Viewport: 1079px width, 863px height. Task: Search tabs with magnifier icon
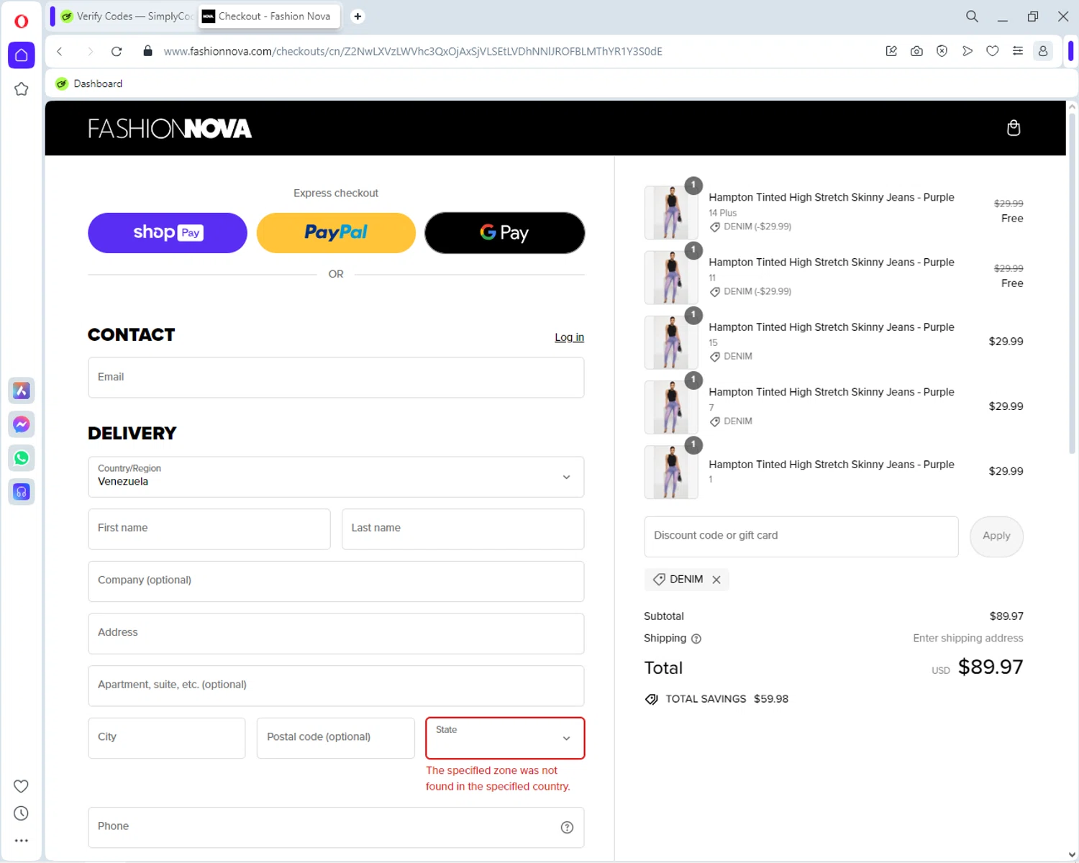pos(972,16)
